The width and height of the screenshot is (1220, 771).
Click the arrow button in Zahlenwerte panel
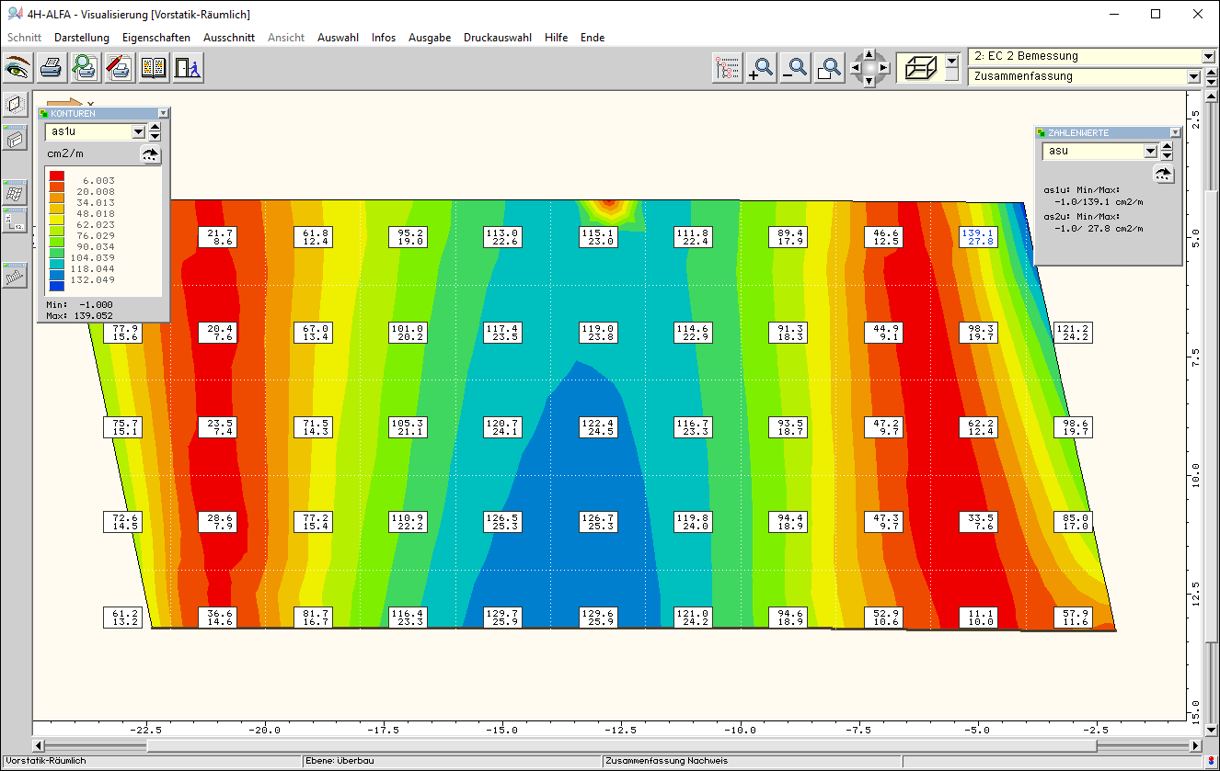click(x=1164, y=174)
